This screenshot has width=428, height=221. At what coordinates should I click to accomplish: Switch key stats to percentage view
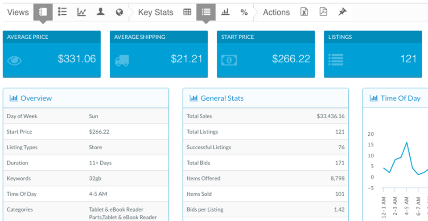tap(244, 12)
